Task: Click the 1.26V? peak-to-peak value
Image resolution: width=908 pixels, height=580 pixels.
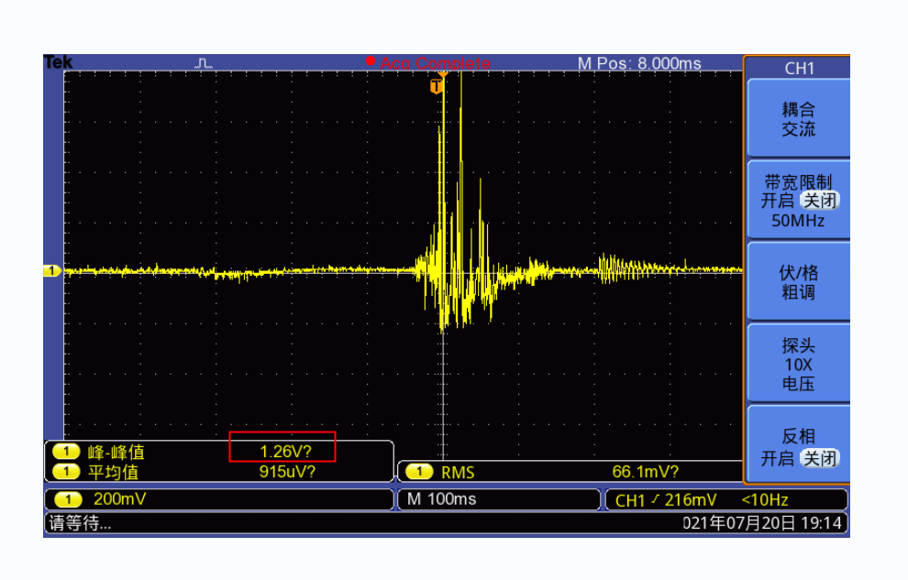Action: coord(285,451)
